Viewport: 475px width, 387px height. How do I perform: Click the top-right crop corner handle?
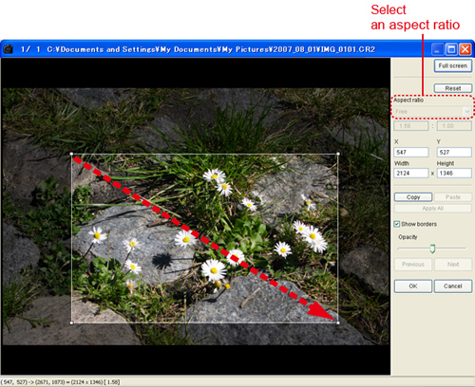(338, 154)
